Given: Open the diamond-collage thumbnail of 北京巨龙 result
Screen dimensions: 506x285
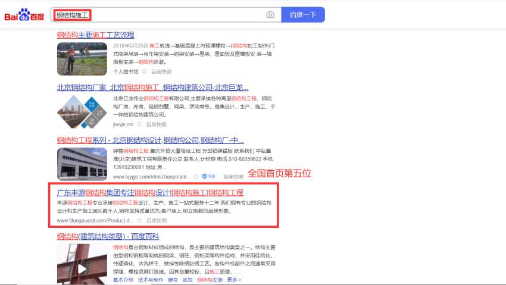Looking at the screenshot, I should (82, 111).
